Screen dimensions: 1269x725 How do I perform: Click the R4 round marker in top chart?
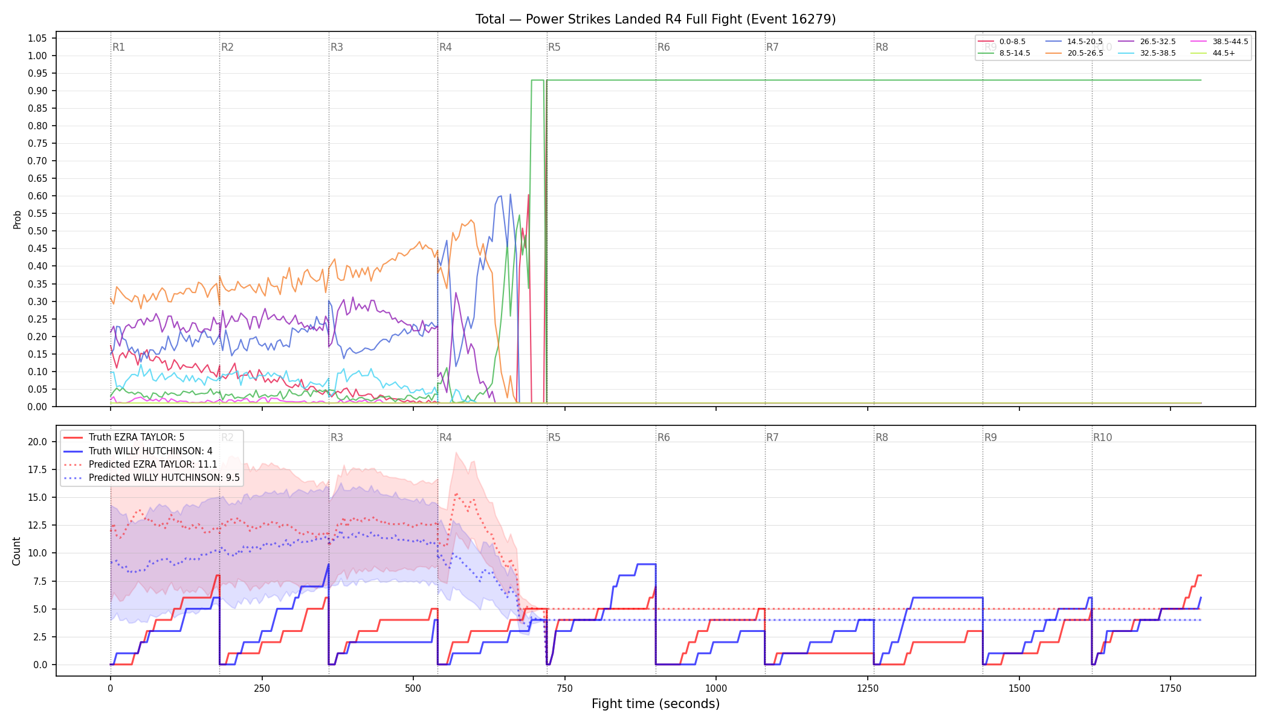point(445,47)
